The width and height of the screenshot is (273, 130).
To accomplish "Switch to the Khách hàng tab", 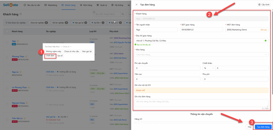I will tap(69, 5).
